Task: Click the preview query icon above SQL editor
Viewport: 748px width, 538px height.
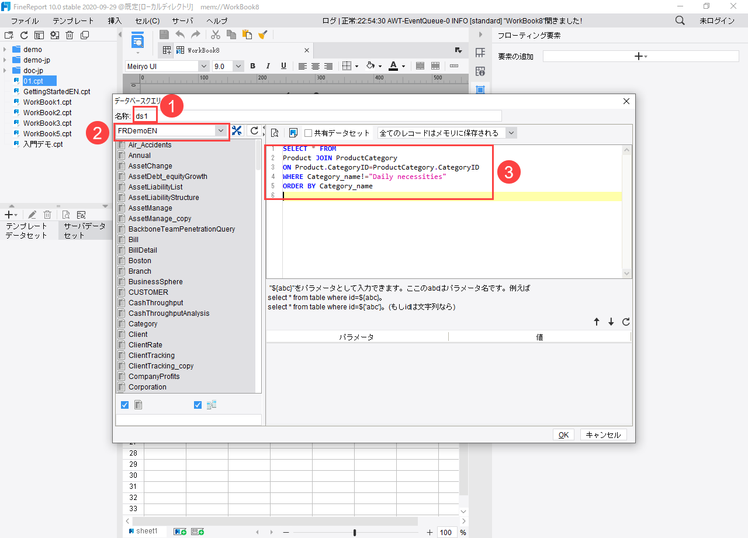Action: point(275,133)
